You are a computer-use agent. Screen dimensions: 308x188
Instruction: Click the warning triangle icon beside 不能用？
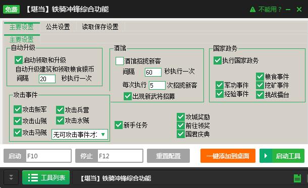[x=252, y=9]
